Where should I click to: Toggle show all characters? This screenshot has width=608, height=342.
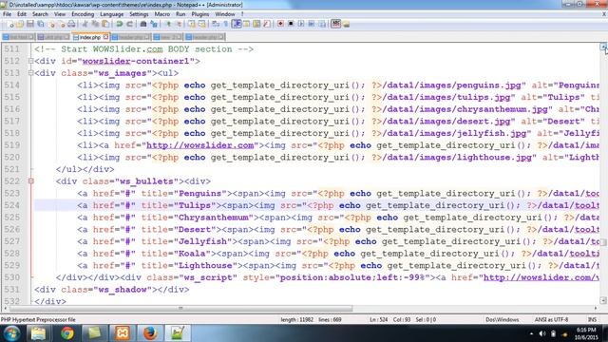[x=226, y=24]
